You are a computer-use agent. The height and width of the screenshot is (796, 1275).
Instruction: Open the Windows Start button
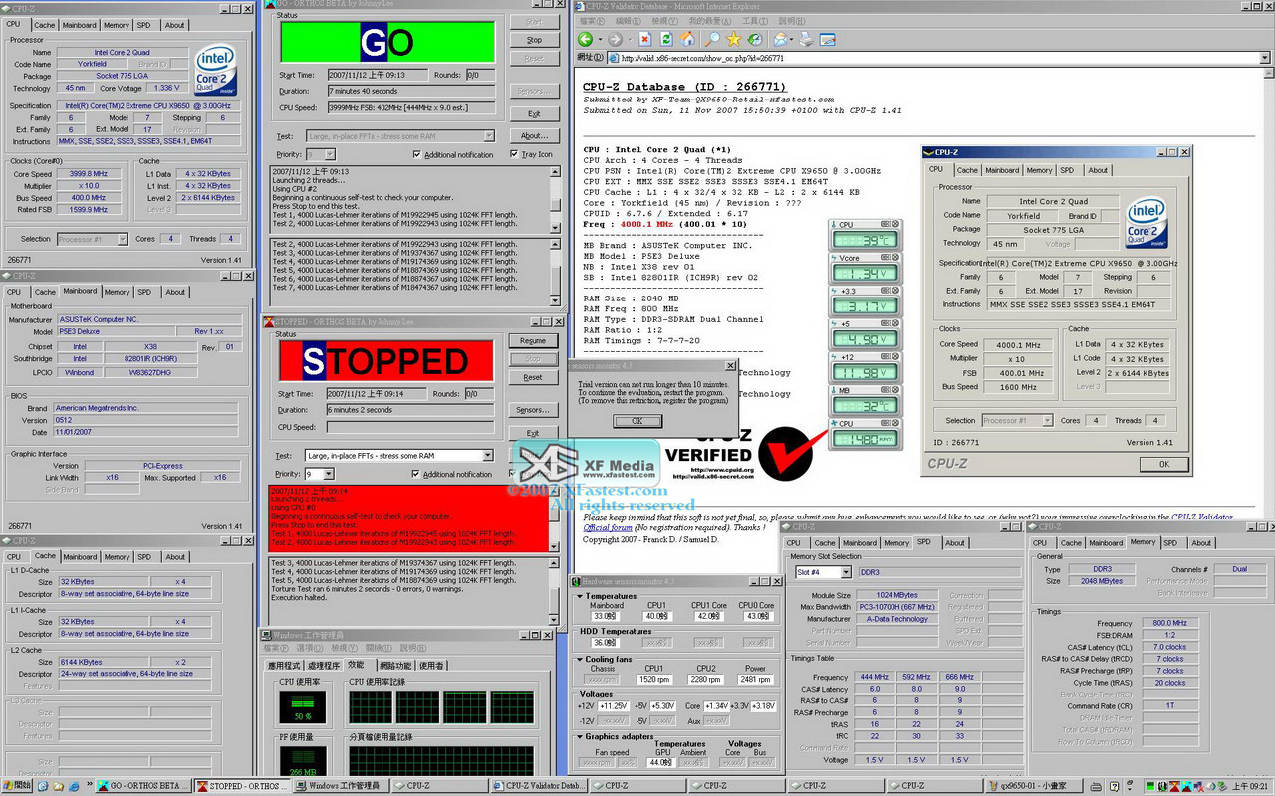tap(17, 786)
